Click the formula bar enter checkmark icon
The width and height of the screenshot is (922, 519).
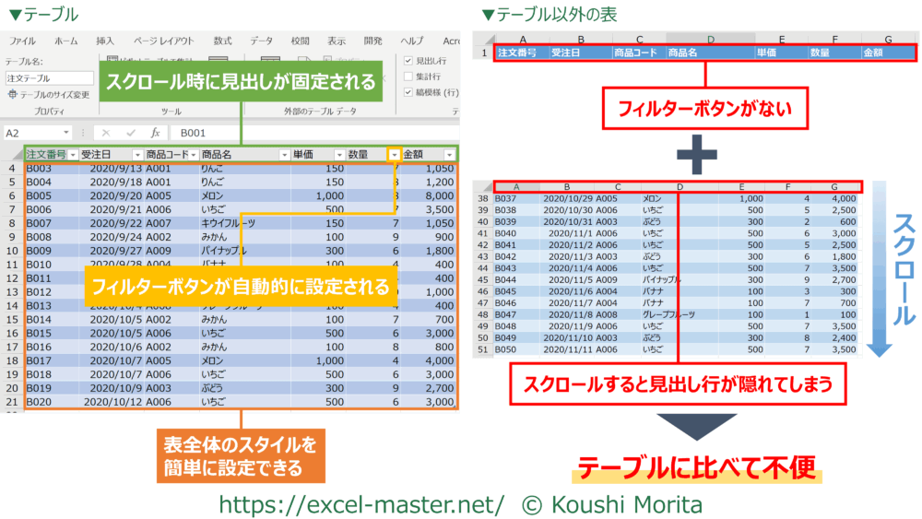click(x=131, y=133)
